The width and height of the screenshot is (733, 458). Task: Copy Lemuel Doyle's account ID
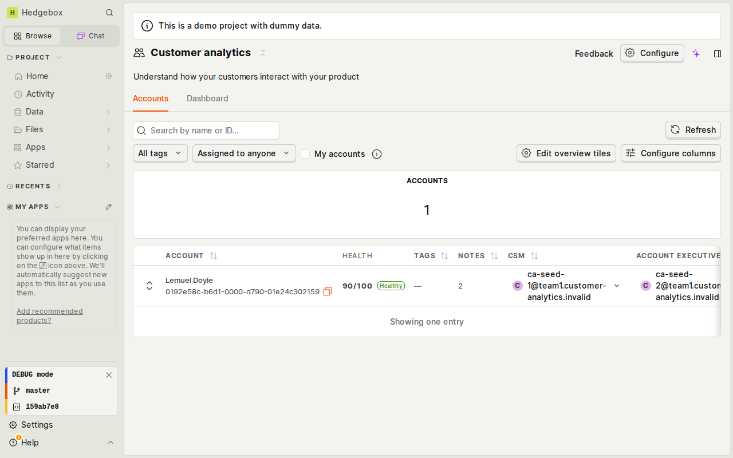click(328, 291)
